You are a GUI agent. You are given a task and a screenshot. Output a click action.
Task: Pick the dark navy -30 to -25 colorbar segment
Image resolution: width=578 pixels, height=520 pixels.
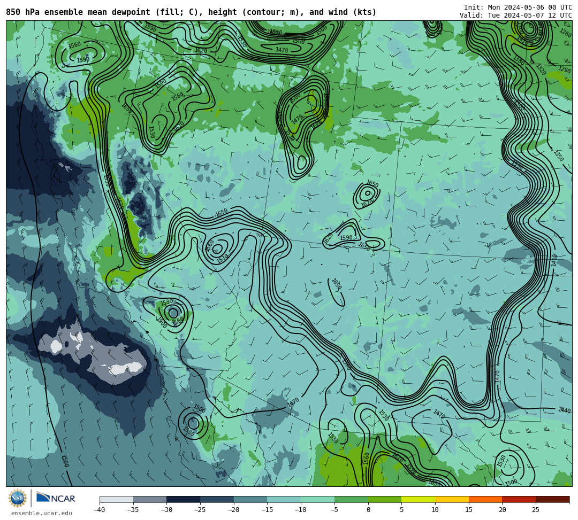pos(184,499)
